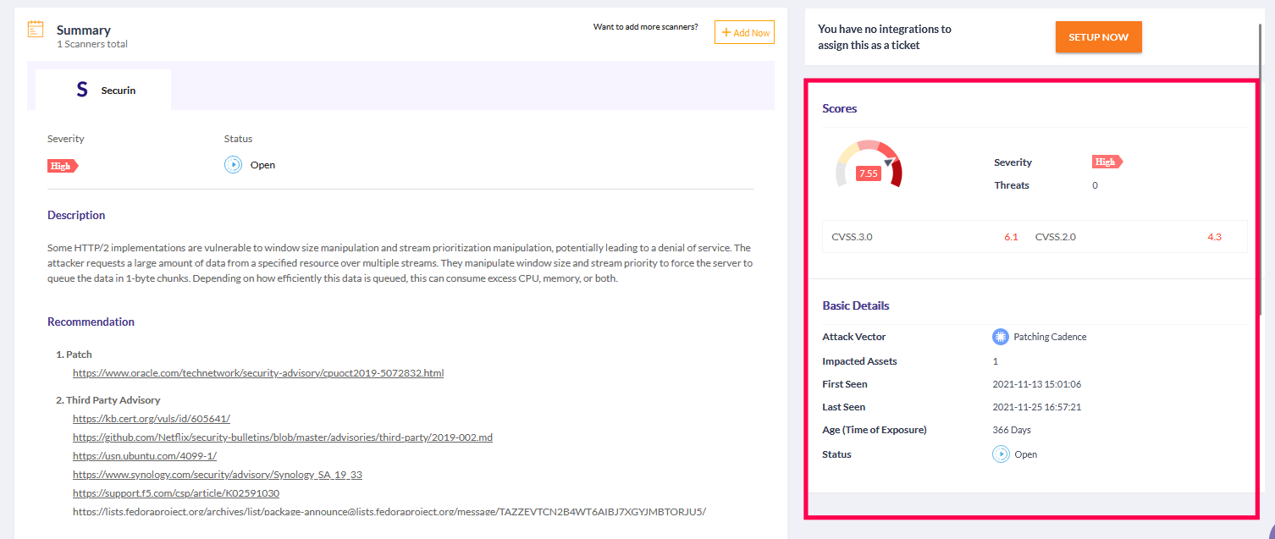The image size is (1275, 539).
Task: Open the Oracle security advisory patch link
Action: pyautogui.click(x=258, y=373)
